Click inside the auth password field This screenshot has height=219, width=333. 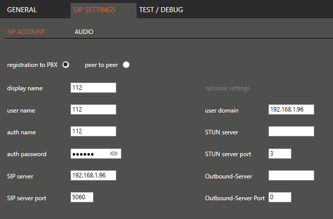coord(89,154)
